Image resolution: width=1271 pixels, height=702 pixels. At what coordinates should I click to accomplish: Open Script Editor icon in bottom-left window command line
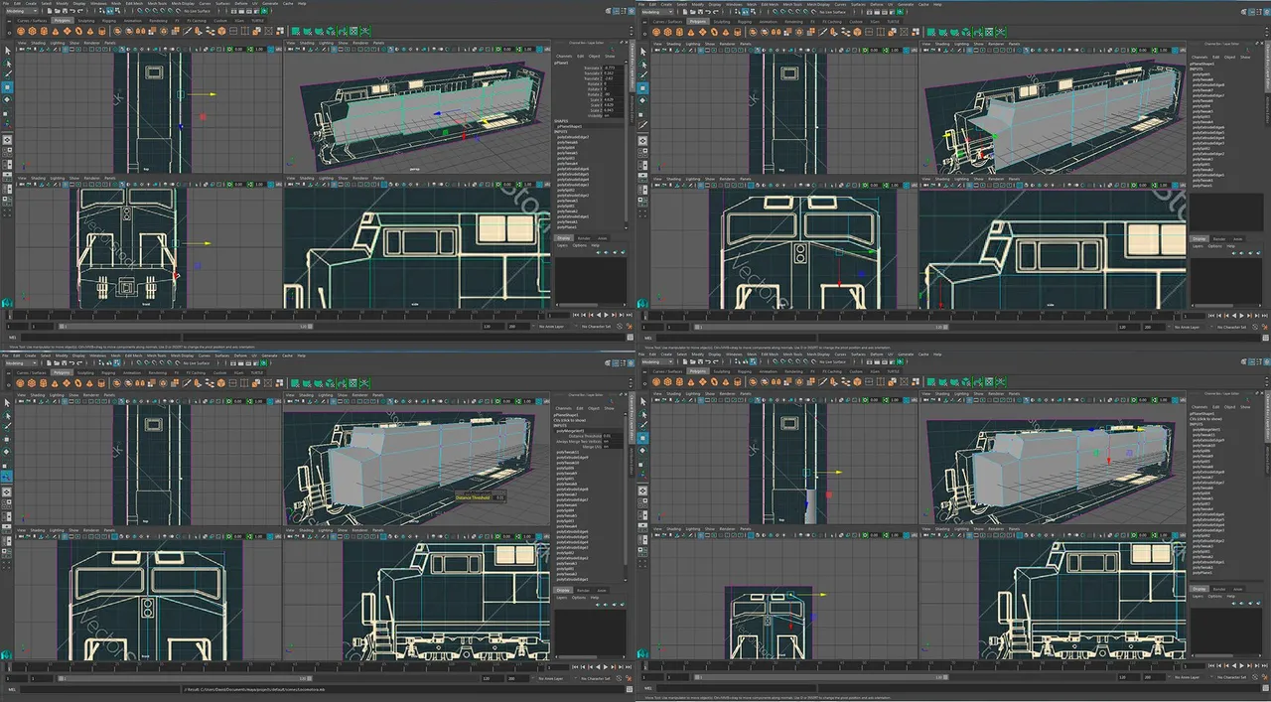click(630, 689)
